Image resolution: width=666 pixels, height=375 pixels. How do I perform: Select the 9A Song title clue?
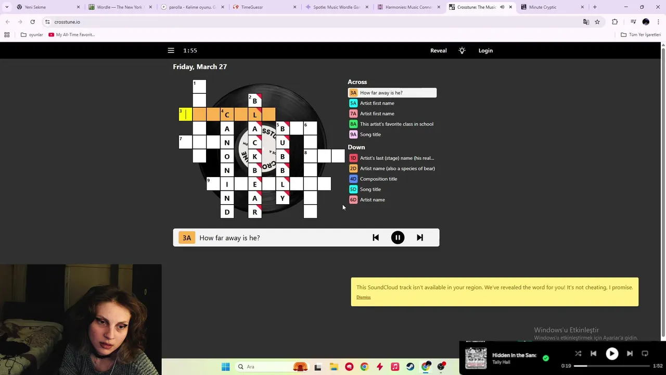tap(392, 134)
